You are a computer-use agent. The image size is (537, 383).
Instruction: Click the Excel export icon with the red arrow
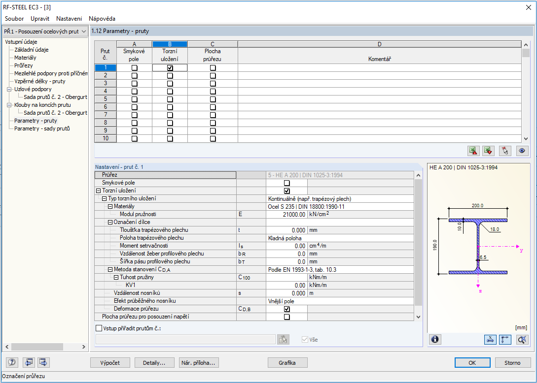pos(474,151)
